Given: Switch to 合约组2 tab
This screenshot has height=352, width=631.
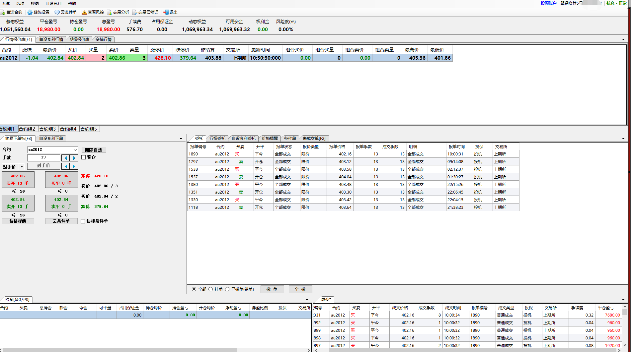Looking at the screenshot, I should click(27, 129).
